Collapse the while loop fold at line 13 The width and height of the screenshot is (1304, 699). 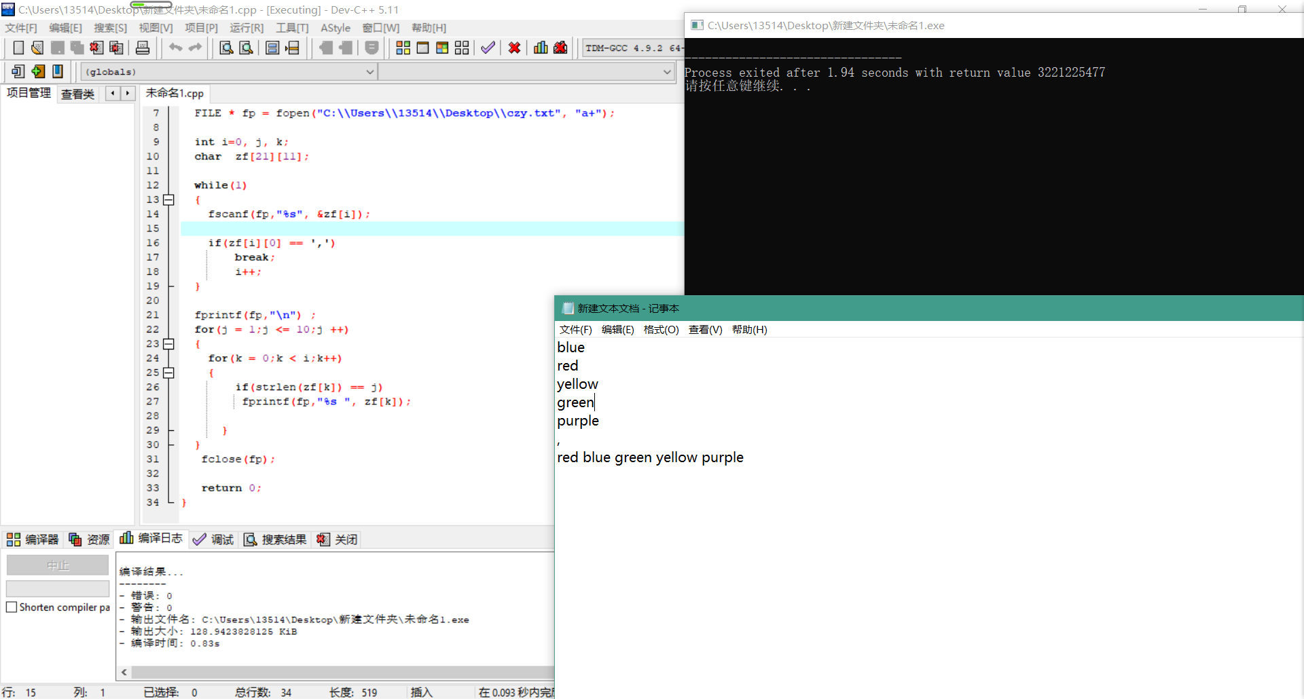click(x=169, y=200)
